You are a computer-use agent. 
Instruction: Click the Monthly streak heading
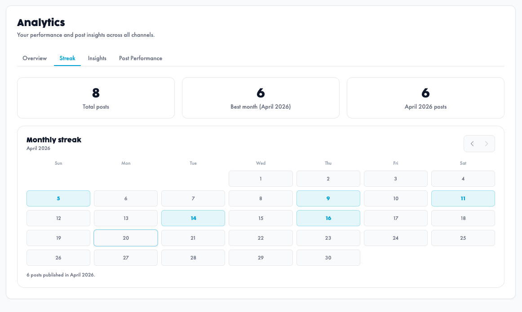tap(53, 140)
